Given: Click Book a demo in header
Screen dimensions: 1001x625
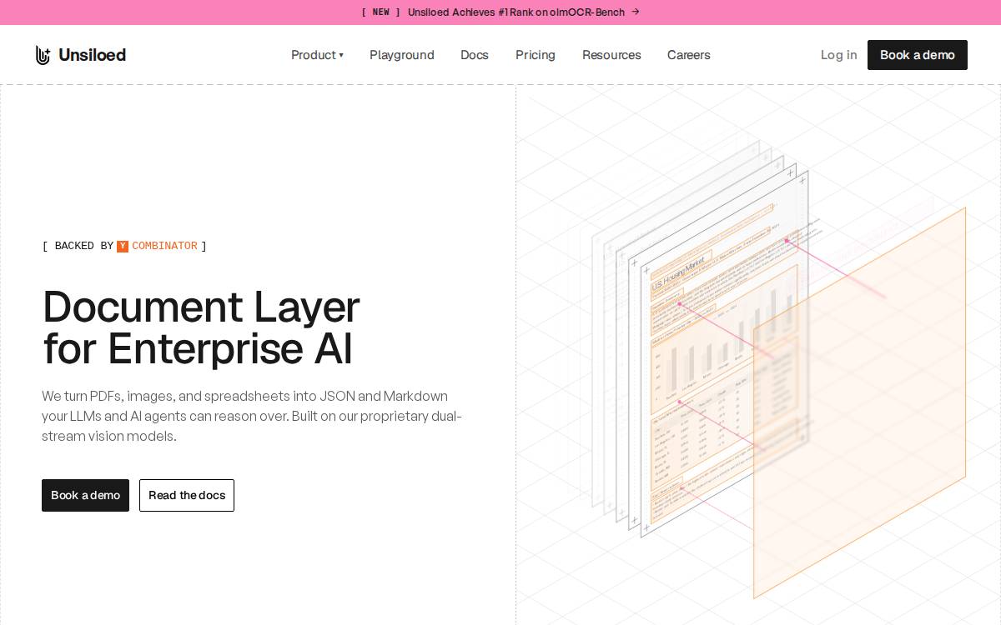Looking at the screenshot, I should 918,55.
